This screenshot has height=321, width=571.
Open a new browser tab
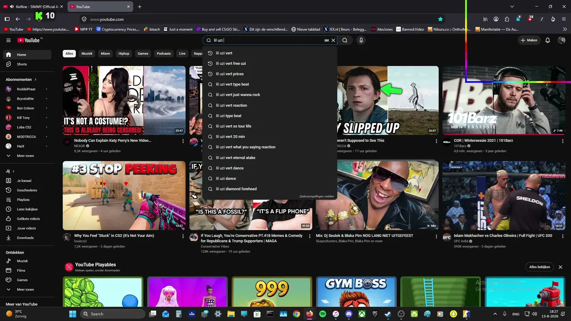pyautogui.click(x=140, y=7)
